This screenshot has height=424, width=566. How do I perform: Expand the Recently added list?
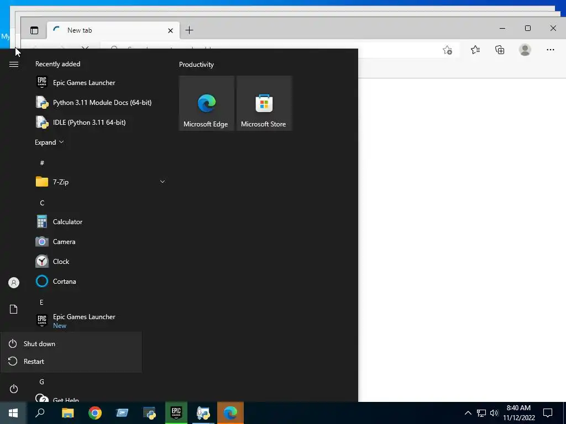click(x=49, y=142)
